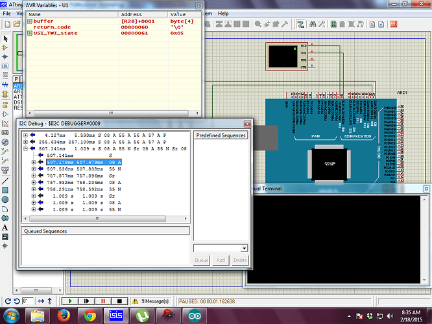Click the Value column header
Viewport: 432px width, 324px height.
[184, 14]
